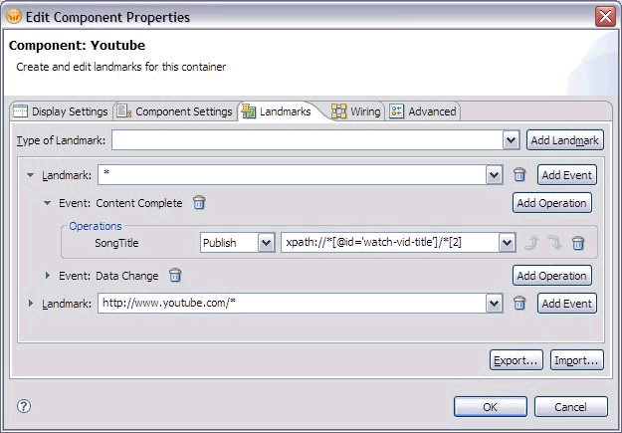622x433 pixels.
Task: Click Add Operation for Content Complete event
Action: (551, 203)
